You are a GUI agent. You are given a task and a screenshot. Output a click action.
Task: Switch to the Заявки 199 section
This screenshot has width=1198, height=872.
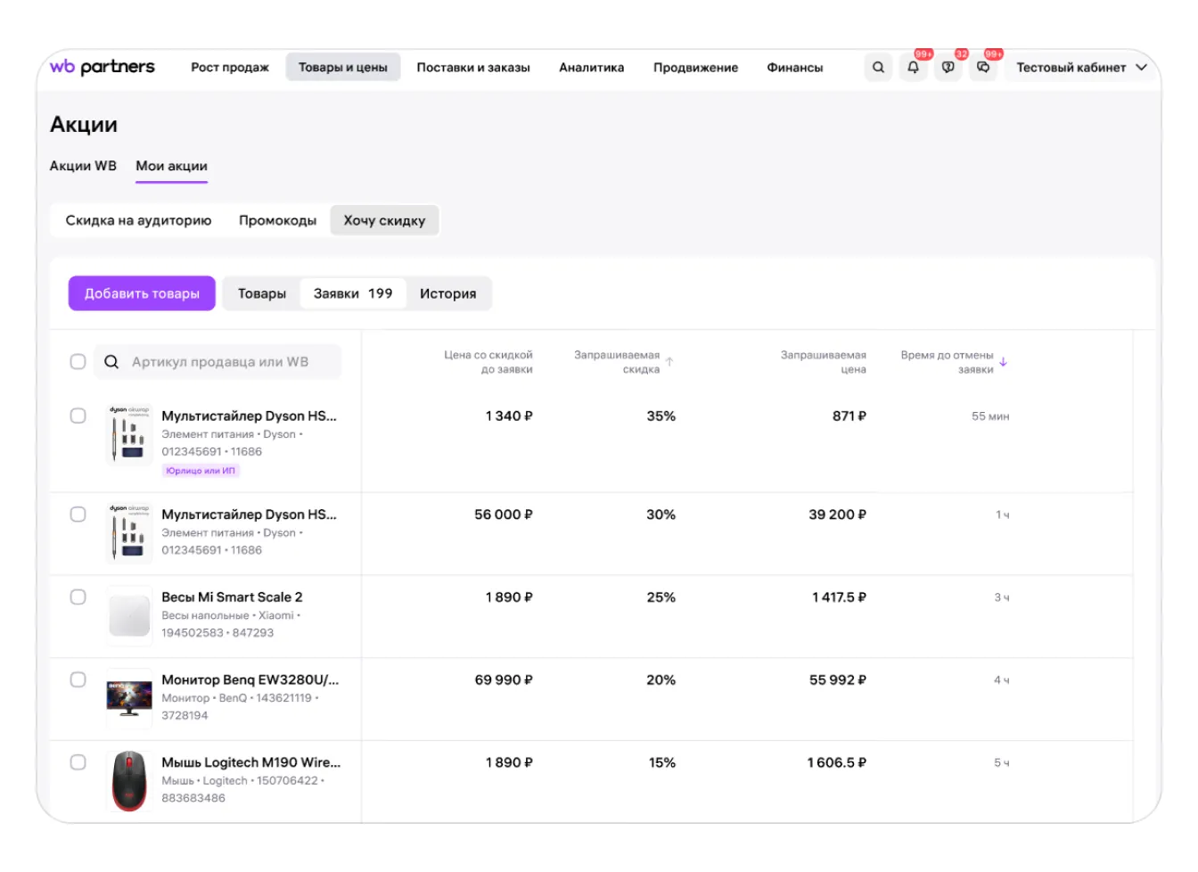pyautogui.click(x=353, y=293)
